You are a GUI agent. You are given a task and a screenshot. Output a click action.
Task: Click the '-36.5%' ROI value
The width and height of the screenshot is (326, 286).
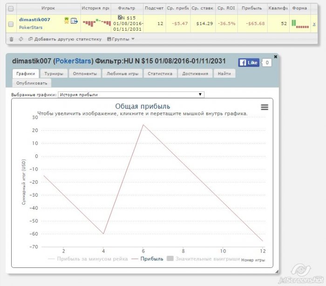(x=226, y=23)
